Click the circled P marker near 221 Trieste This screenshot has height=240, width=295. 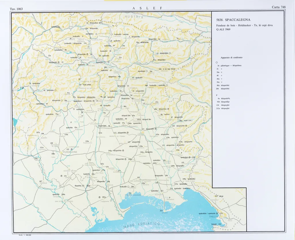(217, 214)
